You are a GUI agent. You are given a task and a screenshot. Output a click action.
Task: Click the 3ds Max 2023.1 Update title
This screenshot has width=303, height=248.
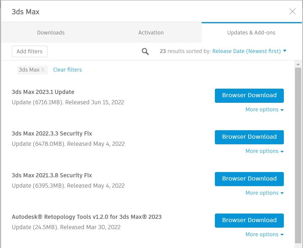(x=43, y=92)
